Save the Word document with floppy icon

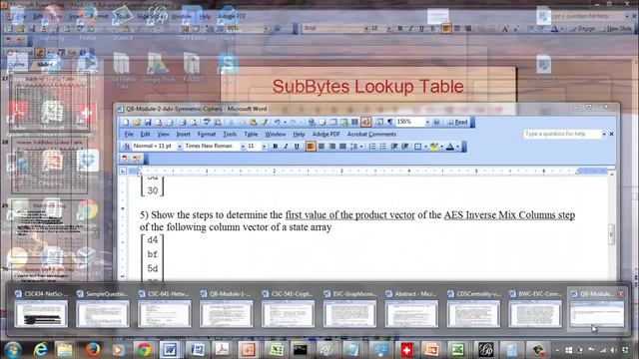[148, 122]
